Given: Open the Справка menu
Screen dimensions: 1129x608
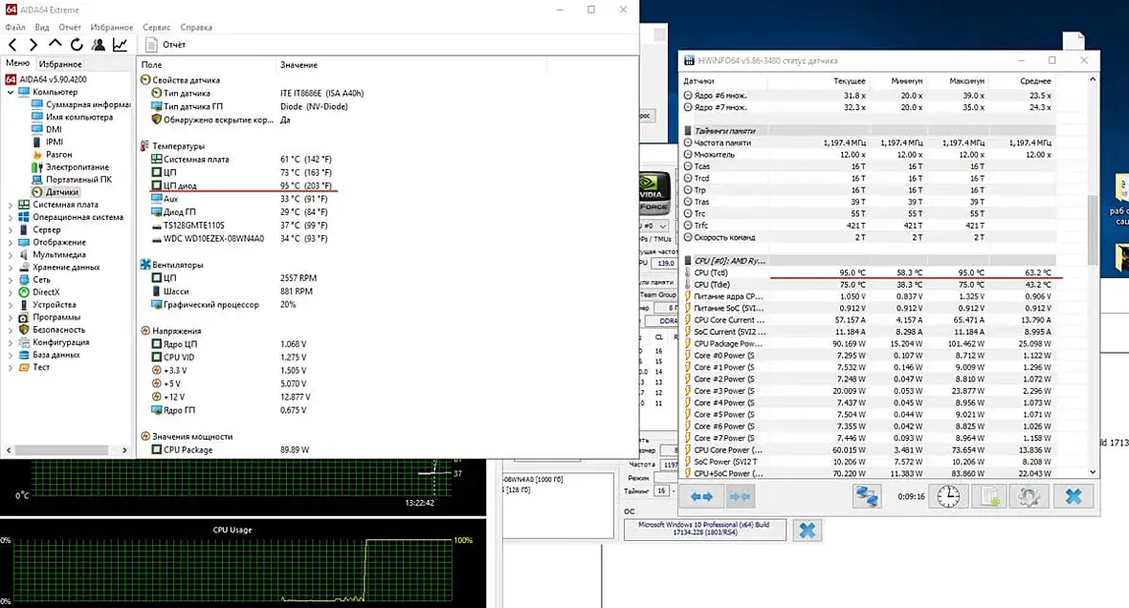Looking at the screenshot, I should 196,28.
